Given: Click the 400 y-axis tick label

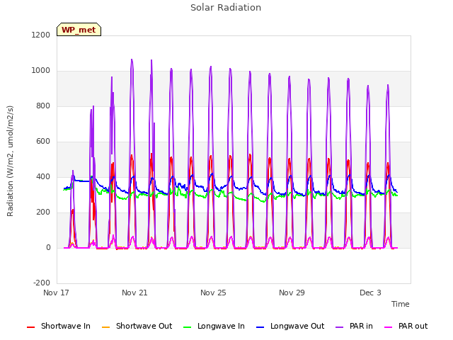Looking at the screenshot, I should coord(43,176).
